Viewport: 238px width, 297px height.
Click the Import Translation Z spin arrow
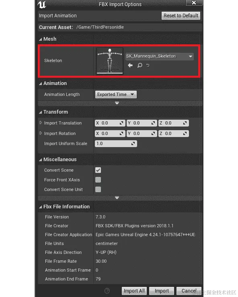coord(185,123)
